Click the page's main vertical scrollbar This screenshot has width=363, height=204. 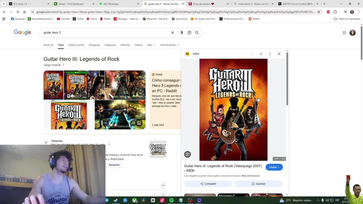[361, 42]
